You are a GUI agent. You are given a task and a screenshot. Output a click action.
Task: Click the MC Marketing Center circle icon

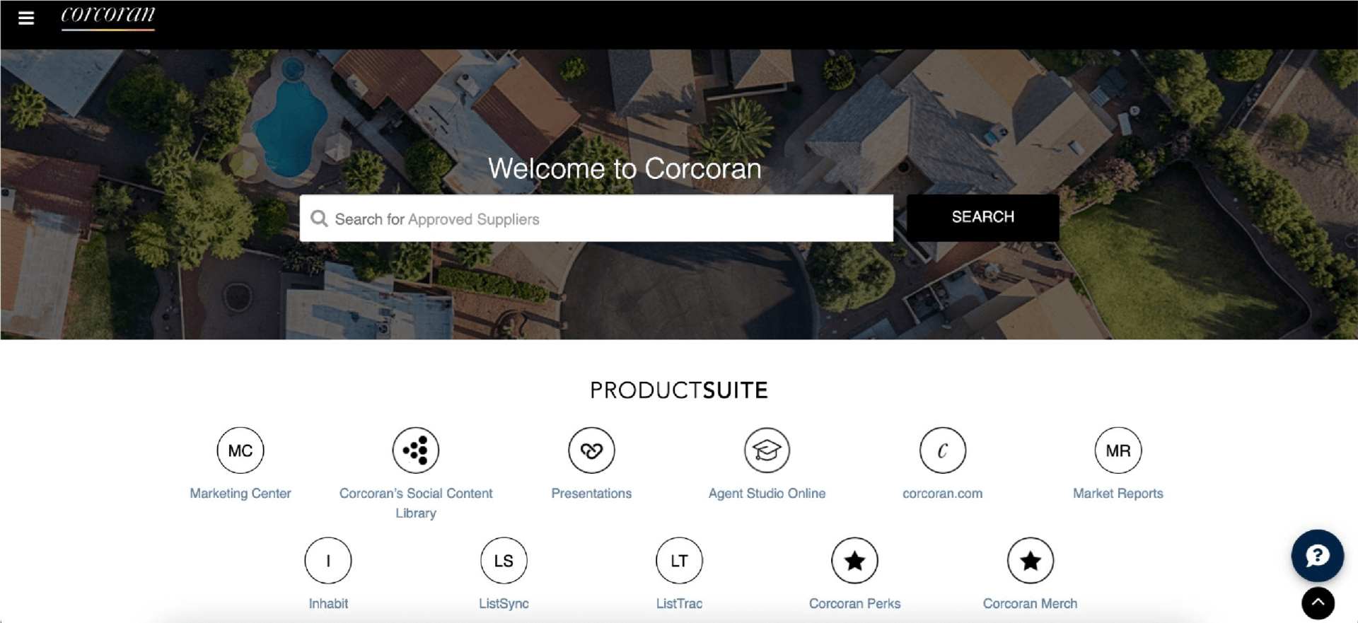(240, 450)
